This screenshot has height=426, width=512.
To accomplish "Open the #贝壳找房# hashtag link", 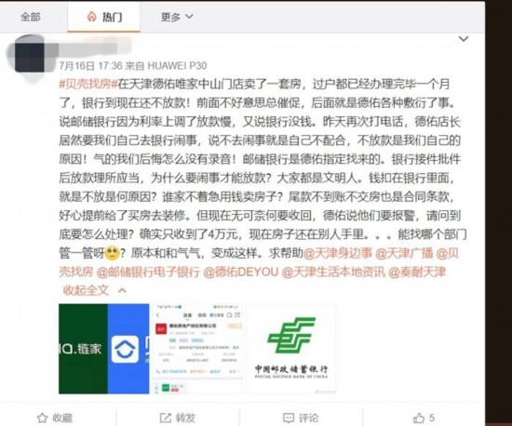I will [x=88, y=84].
